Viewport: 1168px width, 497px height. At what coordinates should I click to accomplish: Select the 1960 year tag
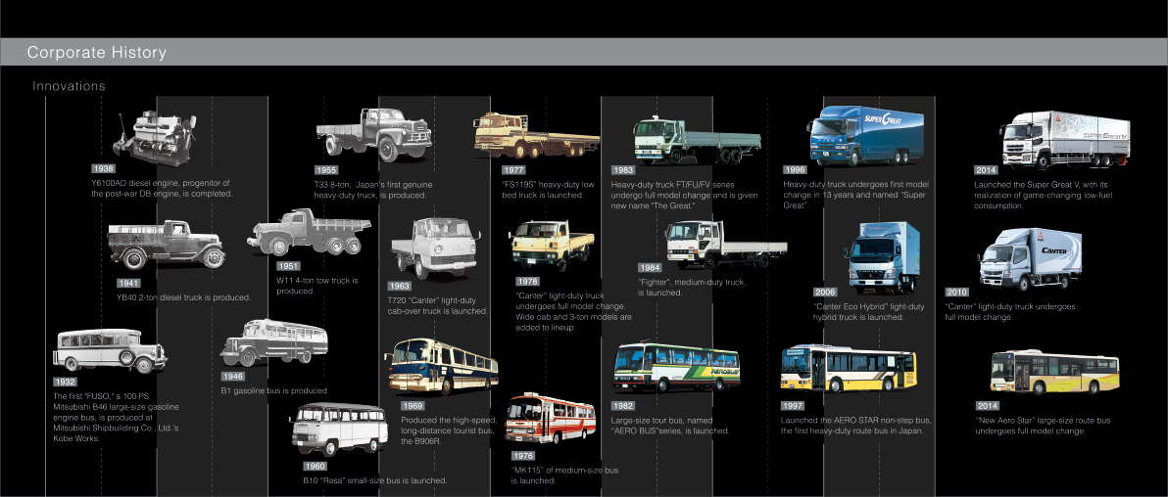pyautogui.click(x=314, y=466)
